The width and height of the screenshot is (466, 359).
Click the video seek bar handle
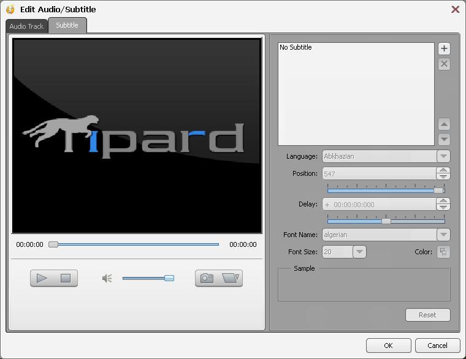click(53, 244)
